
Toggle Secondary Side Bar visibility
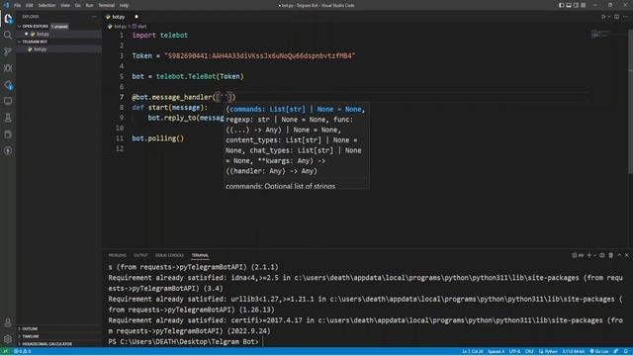tap(576, 5)
